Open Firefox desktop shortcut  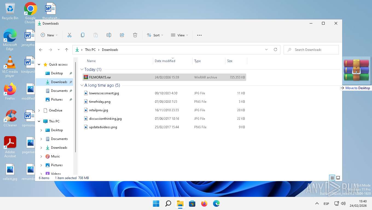click(x=10, y=91)
